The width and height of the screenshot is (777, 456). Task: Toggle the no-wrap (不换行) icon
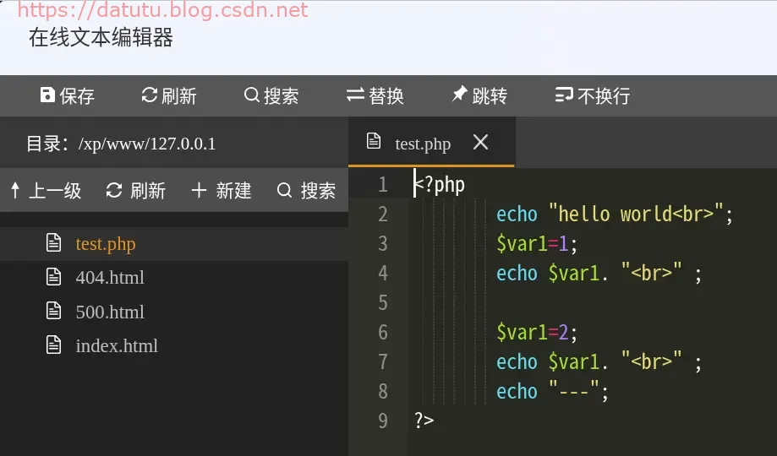tap(564, 95)
